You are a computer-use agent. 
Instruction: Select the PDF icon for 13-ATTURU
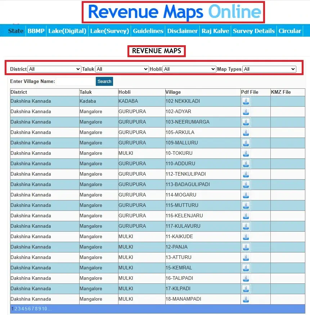pos(246,258)
